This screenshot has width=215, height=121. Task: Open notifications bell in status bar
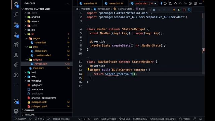[201, 119]
